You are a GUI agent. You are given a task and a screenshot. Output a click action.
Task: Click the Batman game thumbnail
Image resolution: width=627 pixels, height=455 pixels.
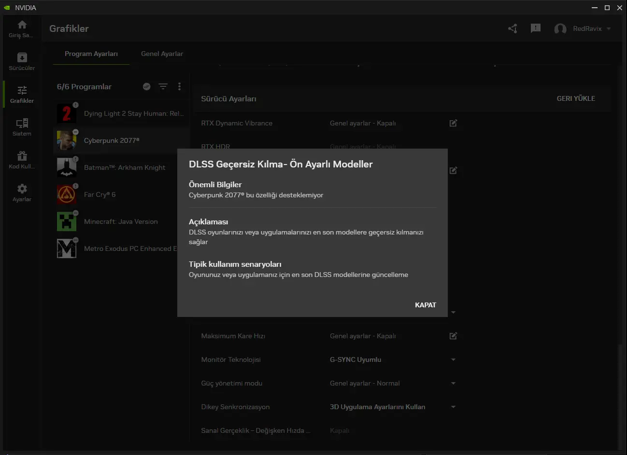tap(67, 167)
